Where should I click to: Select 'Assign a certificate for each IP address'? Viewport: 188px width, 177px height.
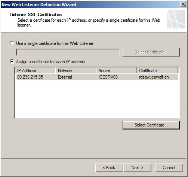tap(12, 61)
